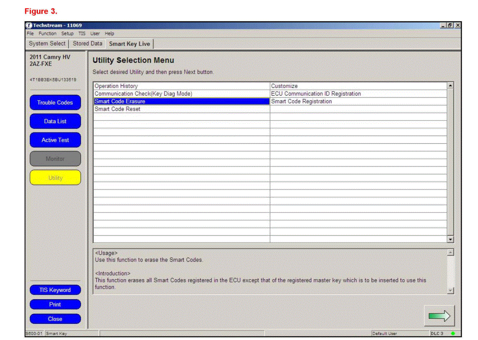The width and height of the screenshot is (478, 340).
Task: Open the Trouble Codes panel
Action: pyautogui.click(x=55, y=102)
